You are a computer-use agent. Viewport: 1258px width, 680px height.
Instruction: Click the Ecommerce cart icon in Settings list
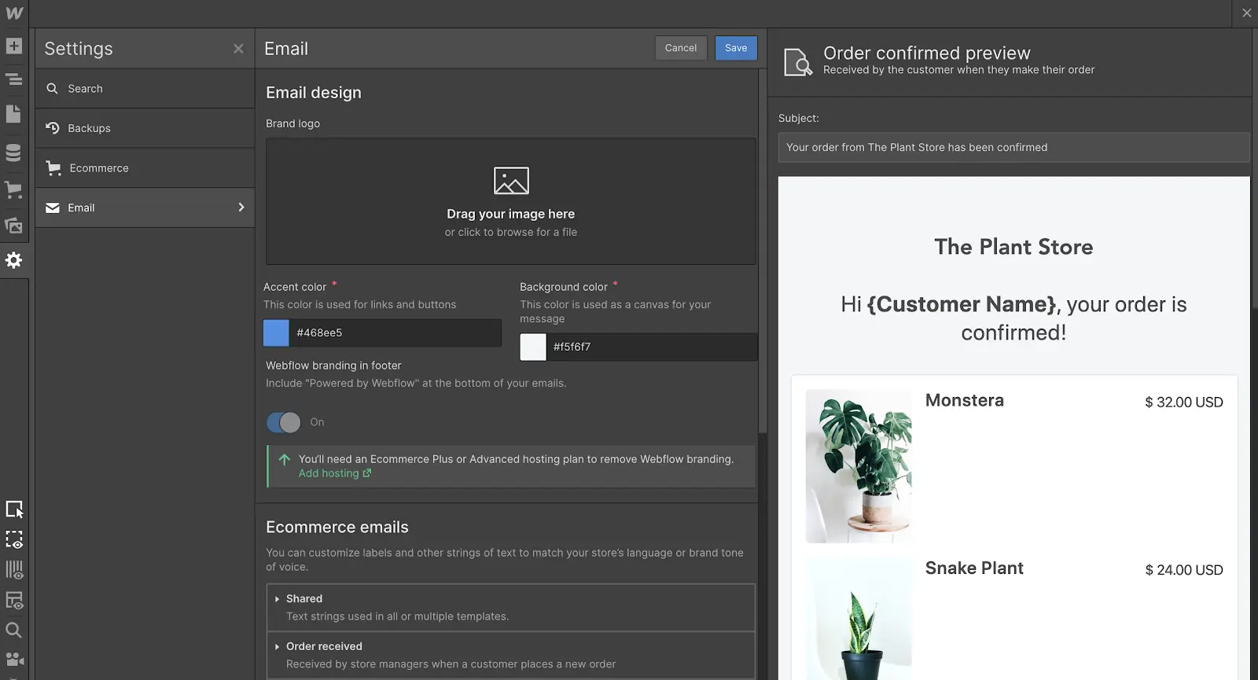coord(53,168)
